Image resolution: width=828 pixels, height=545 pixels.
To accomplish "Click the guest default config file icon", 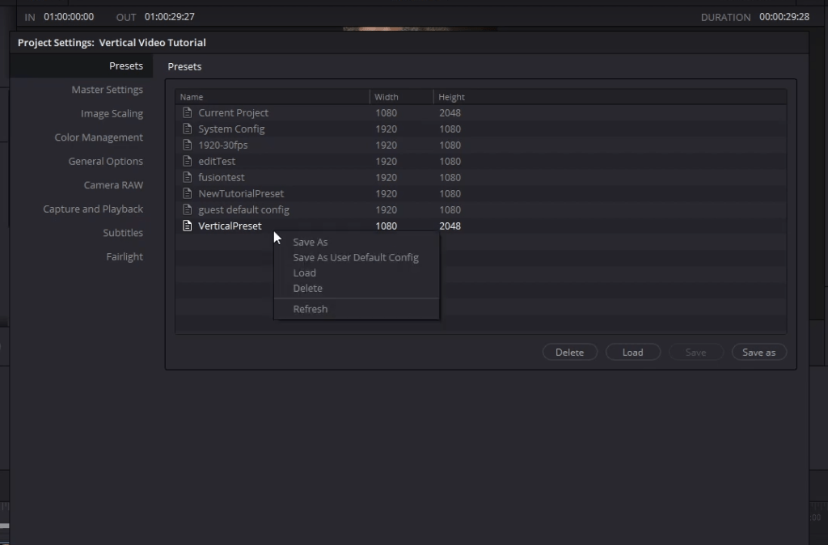I will pyautogui.click(x=187, y=209).
